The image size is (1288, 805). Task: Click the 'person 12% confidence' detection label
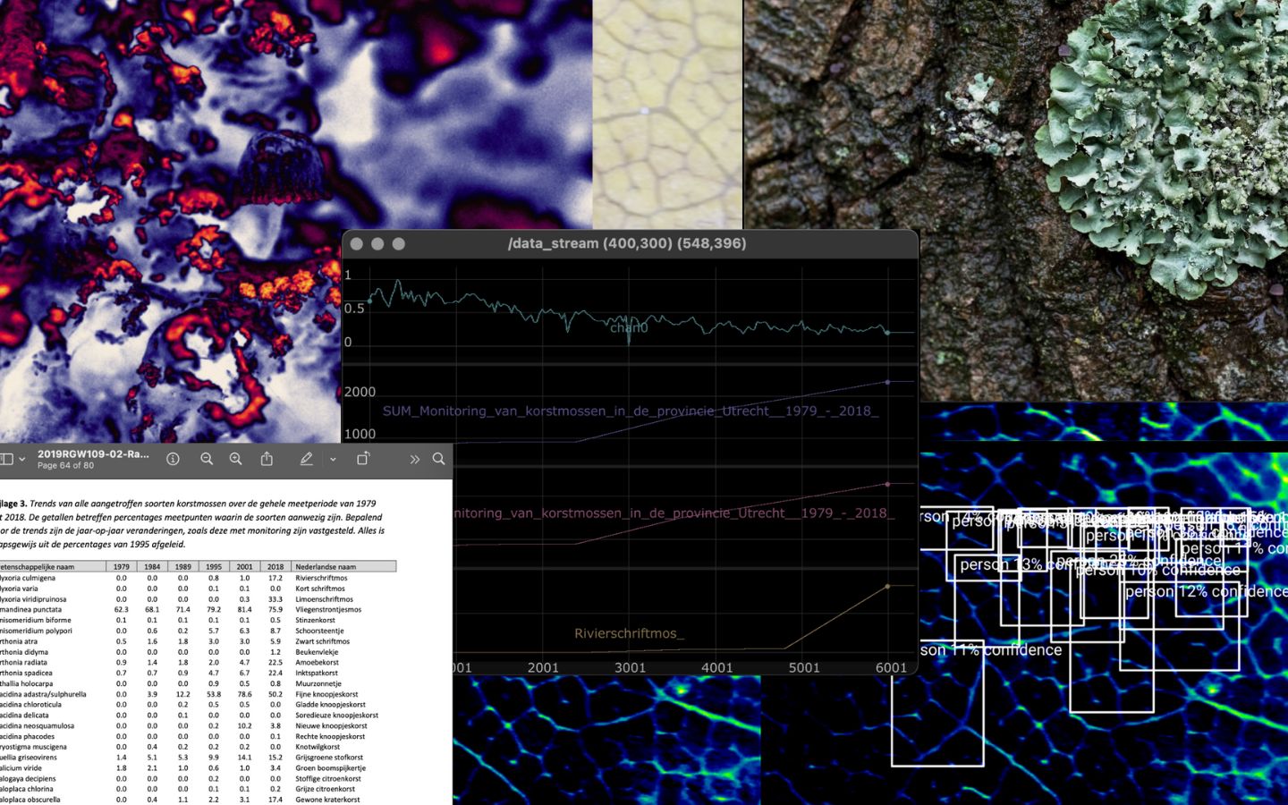(x=1206, y=591)
